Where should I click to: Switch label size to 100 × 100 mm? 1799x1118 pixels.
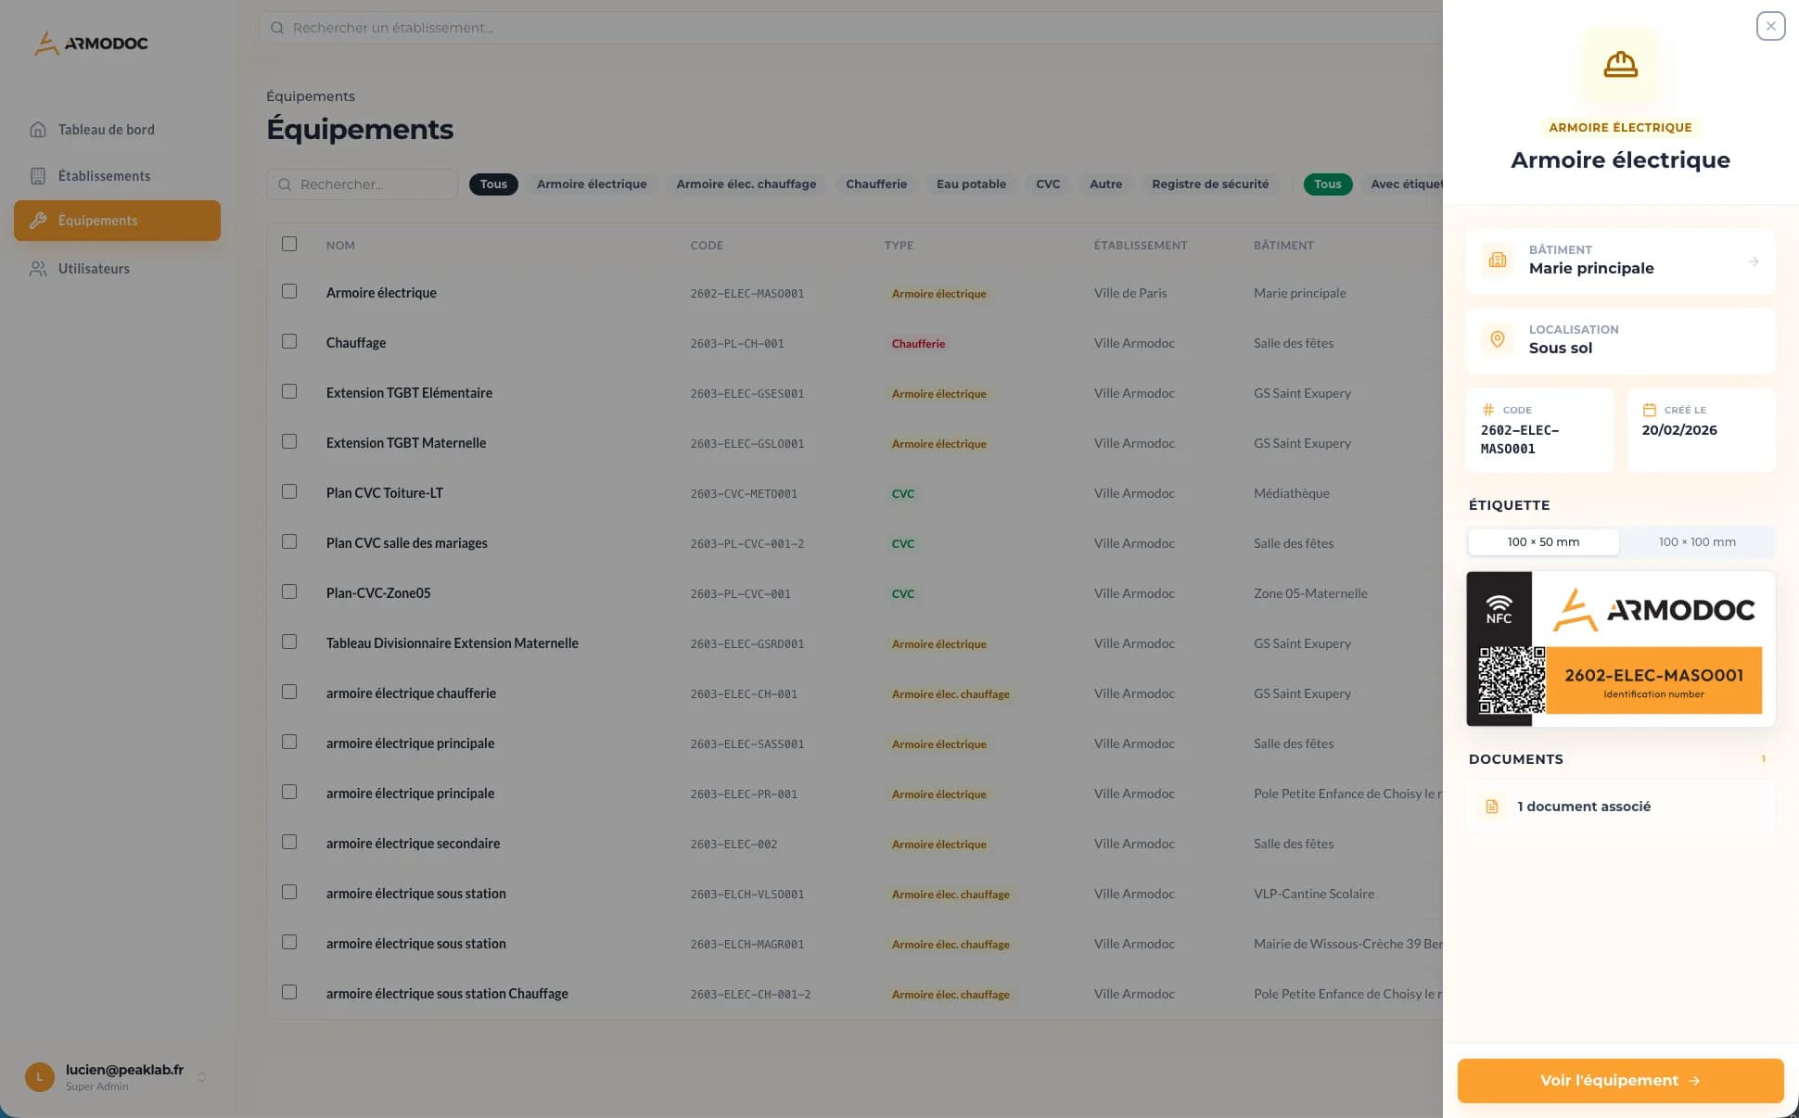[1696, 541]
